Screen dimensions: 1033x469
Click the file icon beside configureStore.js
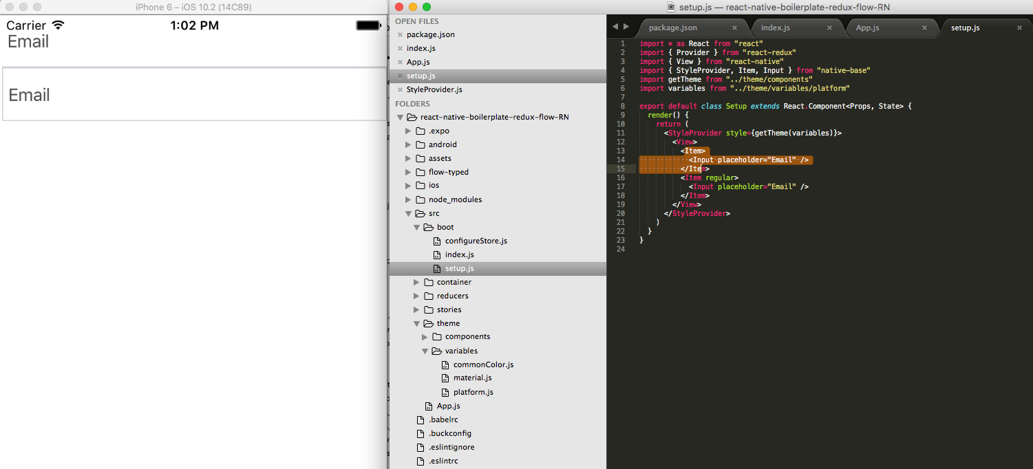tap(436, 241)
